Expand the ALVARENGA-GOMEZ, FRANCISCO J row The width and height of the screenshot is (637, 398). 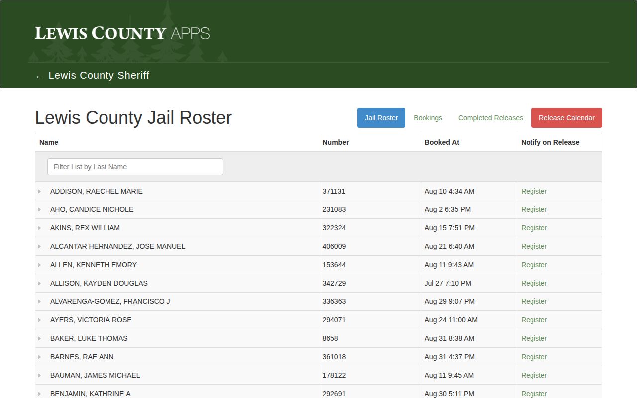[x=40, y=301]
